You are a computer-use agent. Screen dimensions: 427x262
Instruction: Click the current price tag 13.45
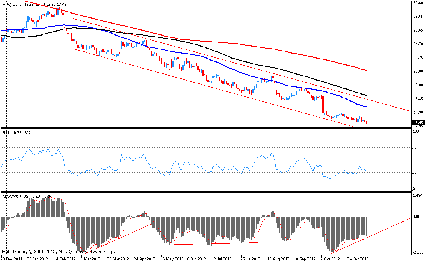[418, 122]
